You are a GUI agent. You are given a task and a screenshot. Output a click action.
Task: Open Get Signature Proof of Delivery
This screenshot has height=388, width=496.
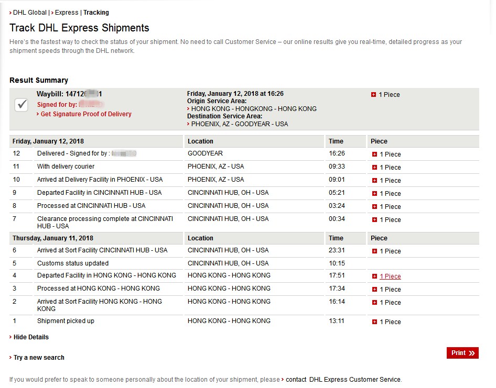click(x=86, y=114)
